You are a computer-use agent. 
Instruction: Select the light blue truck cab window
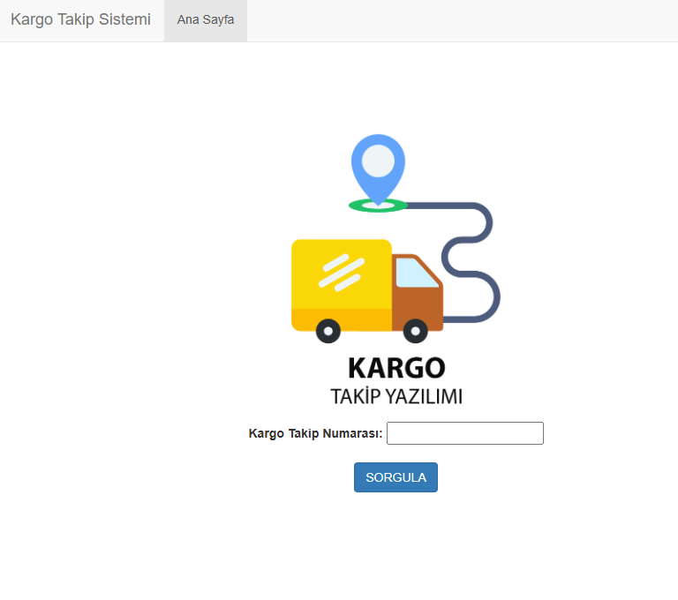(x=415, y=274)
